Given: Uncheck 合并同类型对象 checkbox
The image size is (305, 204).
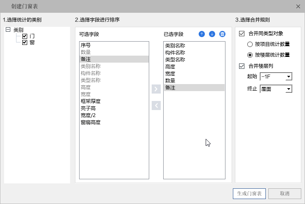Looking at the screenshot, I should tap(242, 34).
